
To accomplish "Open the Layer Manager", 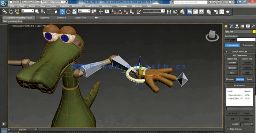I will [182, 12].
